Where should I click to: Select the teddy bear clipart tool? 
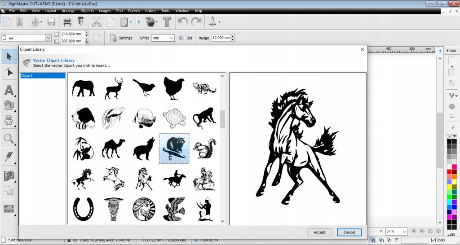pyautogui.click(x=9, y=120)
